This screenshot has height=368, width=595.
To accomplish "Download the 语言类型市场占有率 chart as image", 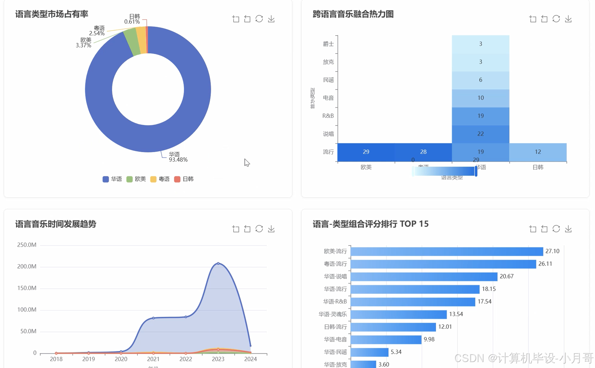I will click(271, 19).
